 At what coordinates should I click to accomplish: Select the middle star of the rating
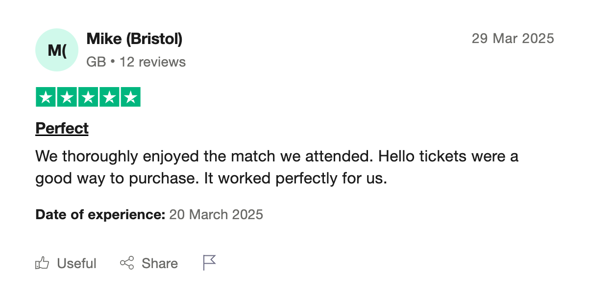coord(88,96)
